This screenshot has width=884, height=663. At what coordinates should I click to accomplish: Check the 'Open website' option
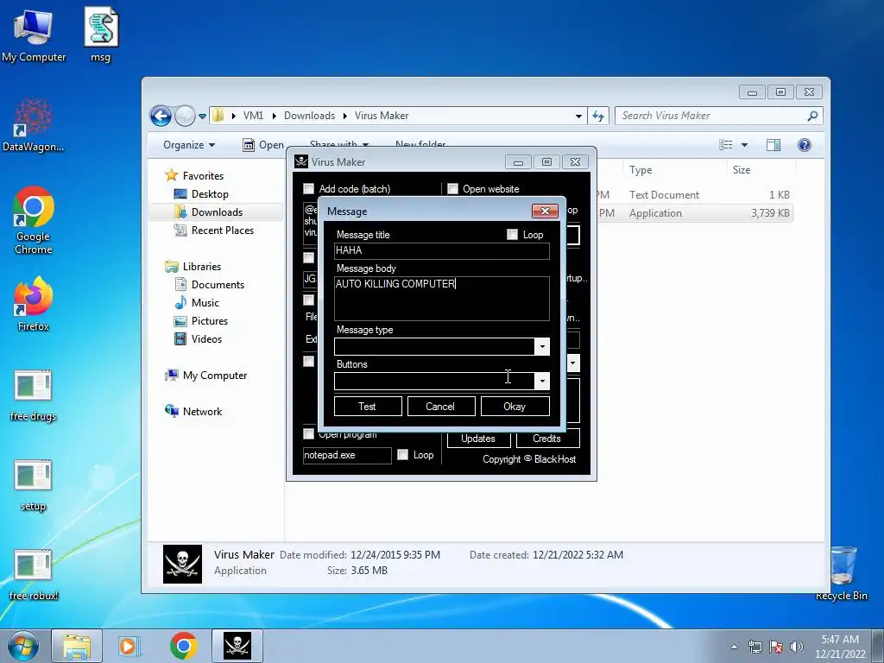click(452, 189)
